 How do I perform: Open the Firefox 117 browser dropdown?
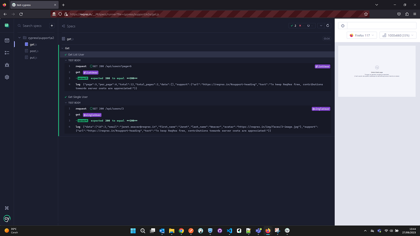362,35
